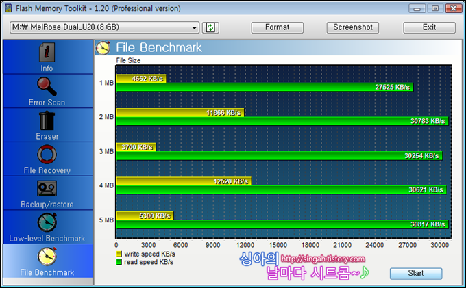Click the Error Scan label
466x288 pixels.
pos(47,103)
